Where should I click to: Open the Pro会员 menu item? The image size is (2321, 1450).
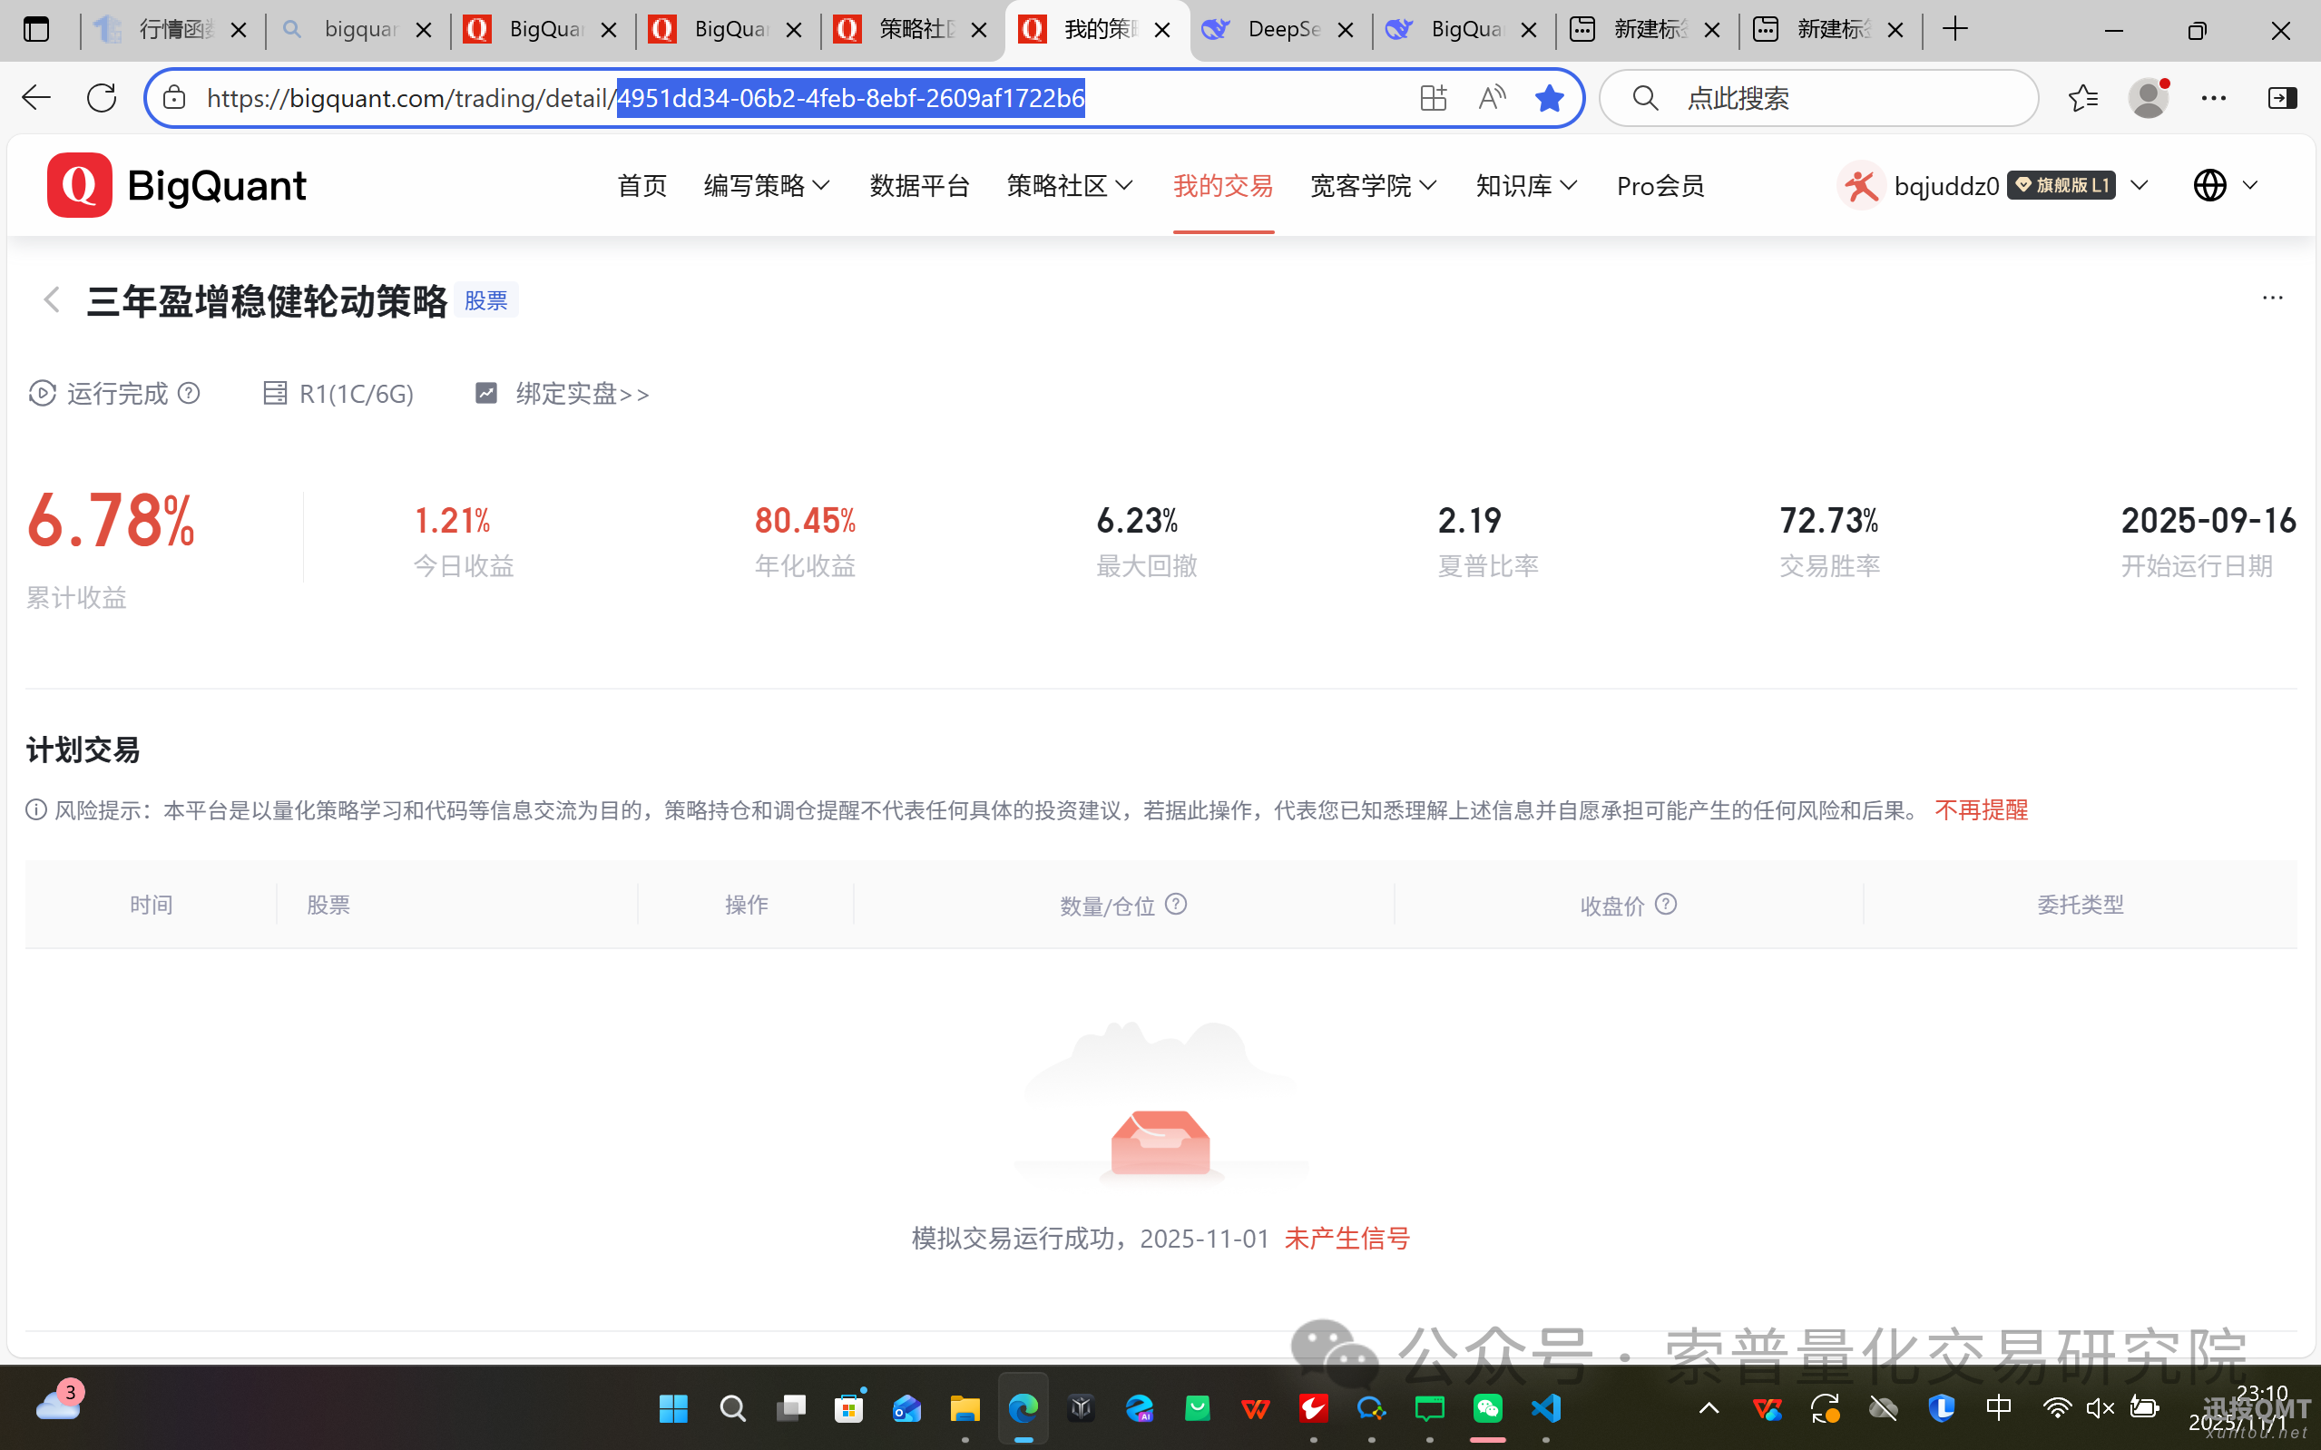point(1660,185)
